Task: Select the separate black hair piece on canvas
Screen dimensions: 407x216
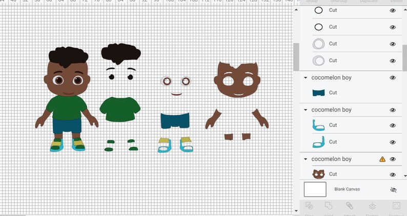Action: pos(121,54)
